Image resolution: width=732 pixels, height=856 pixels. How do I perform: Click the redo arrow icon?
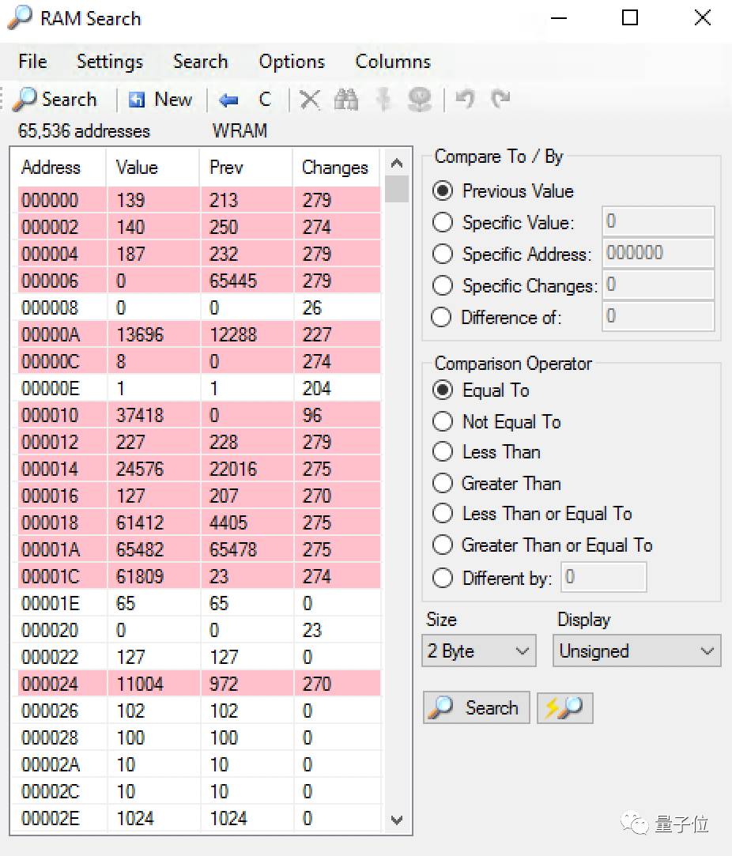pyautogui.click(x=500, y=99)
